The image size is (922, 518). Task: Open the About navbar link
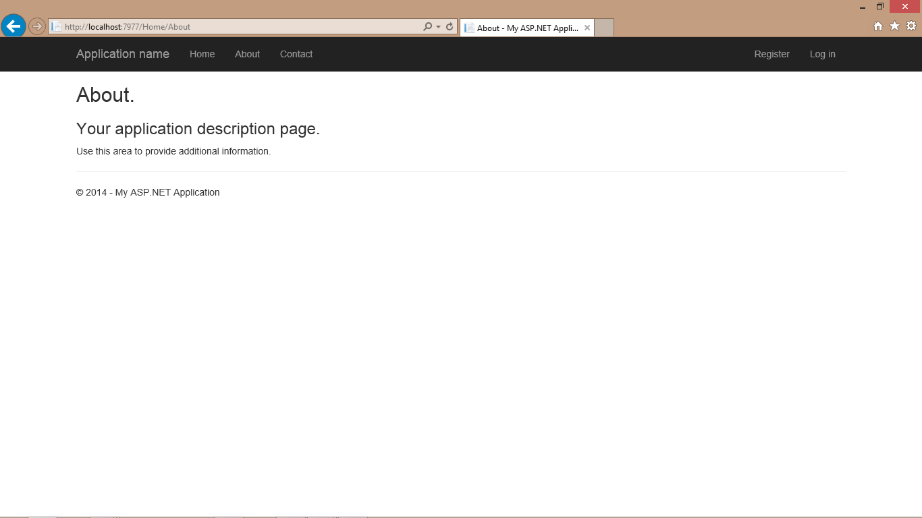pyautogui.click(x=247, y=54)
